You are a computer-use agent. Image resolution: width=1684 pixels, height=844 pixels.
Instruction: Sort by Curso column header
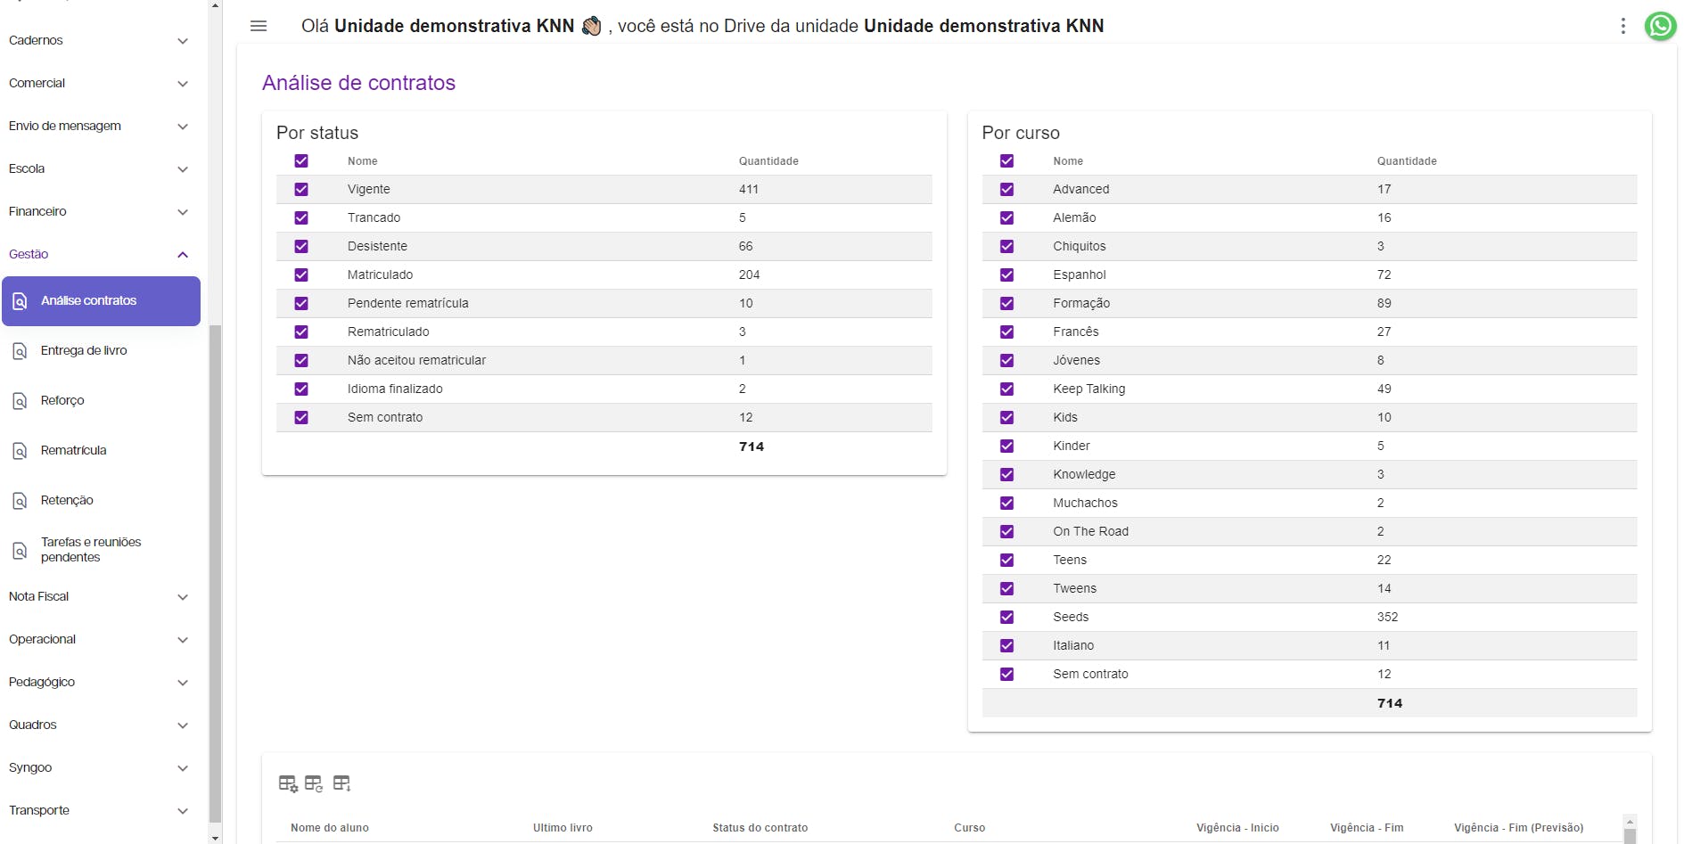tap(969, 828)
